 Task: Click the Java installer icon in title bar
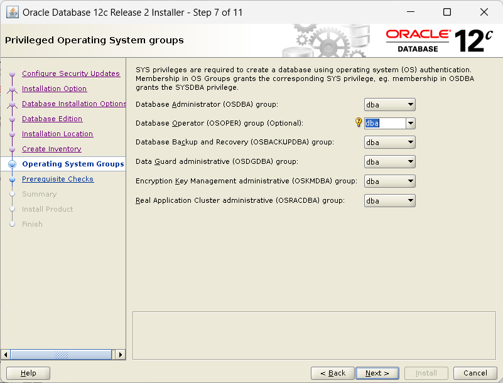(x=12, y=13)
